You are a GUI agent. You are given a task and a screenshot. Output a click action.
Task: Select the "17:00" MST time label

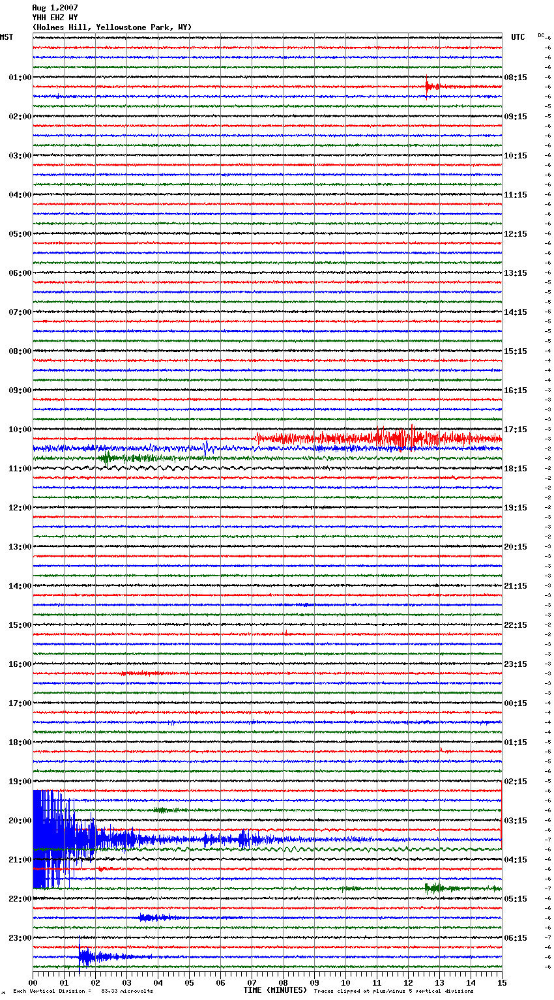20,703
